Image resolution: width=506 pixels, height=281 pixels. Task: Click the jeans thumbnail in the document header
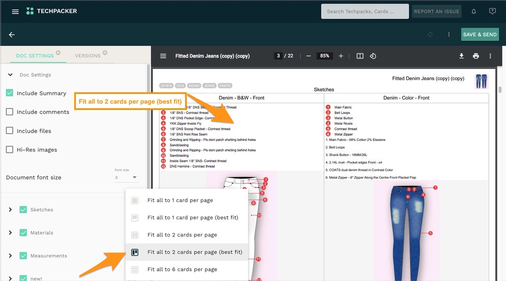481,81
